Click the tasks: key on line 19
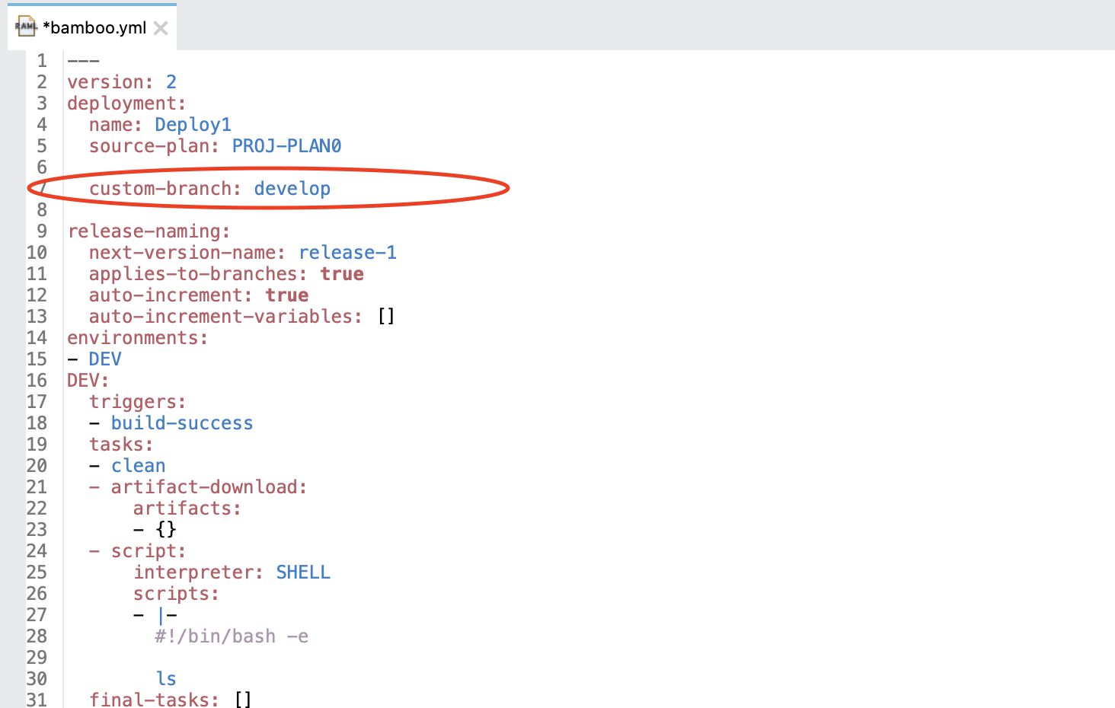 point(121,445)
